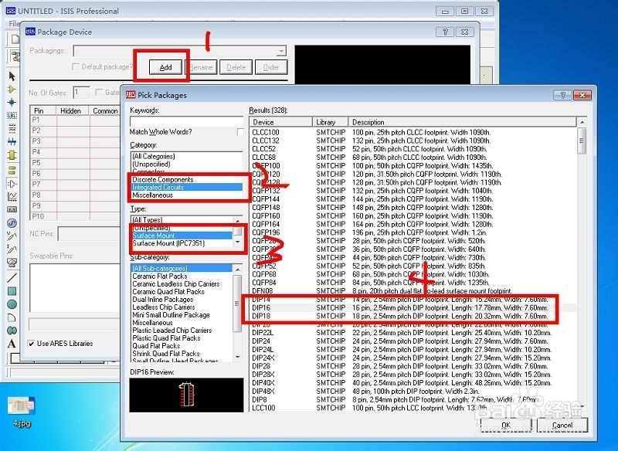Sort results by Description column header
The image size is (618, 451).
click(462, 122)
